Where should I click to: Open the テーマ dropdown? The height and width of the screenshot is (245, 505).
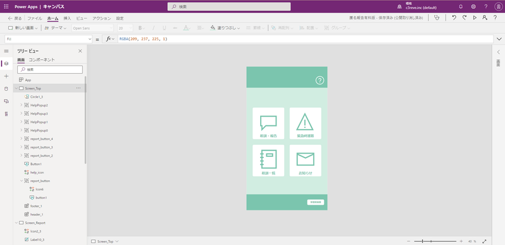click(x=56, y=28)
